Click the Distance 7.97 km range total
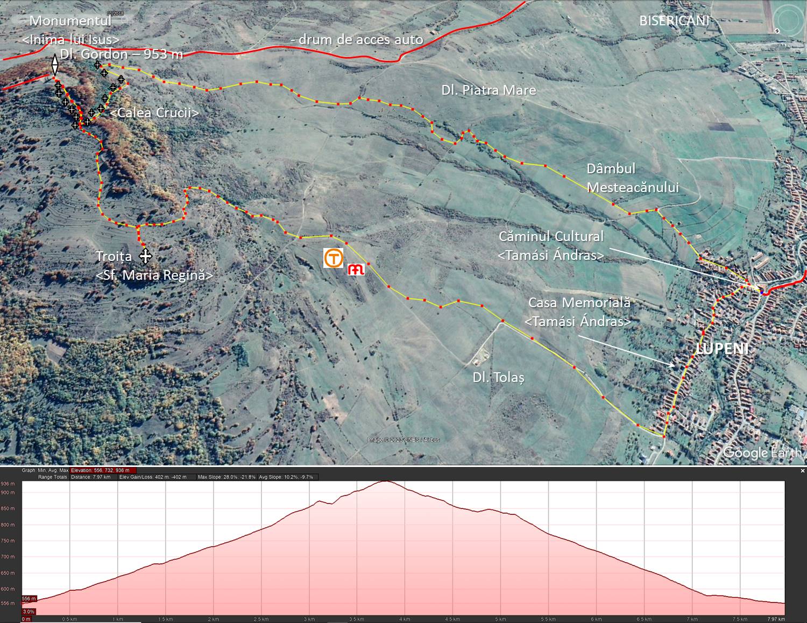The image size is (807, 623). click(x=90, y=477)
